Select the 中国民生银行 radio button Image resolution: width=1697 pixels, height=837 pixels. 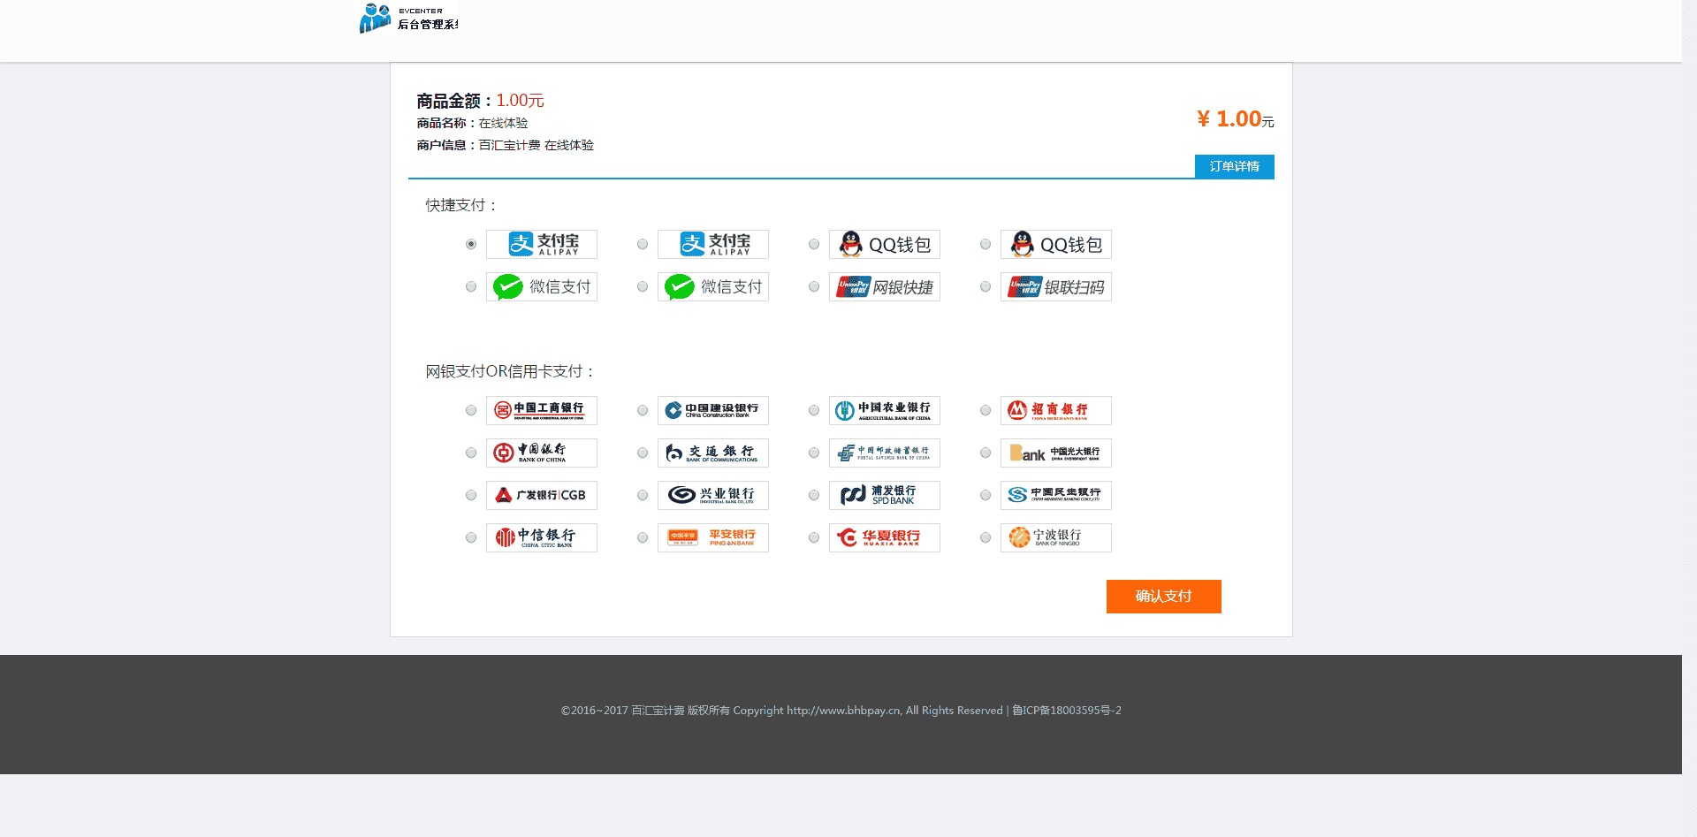click(x=985, y=495)
